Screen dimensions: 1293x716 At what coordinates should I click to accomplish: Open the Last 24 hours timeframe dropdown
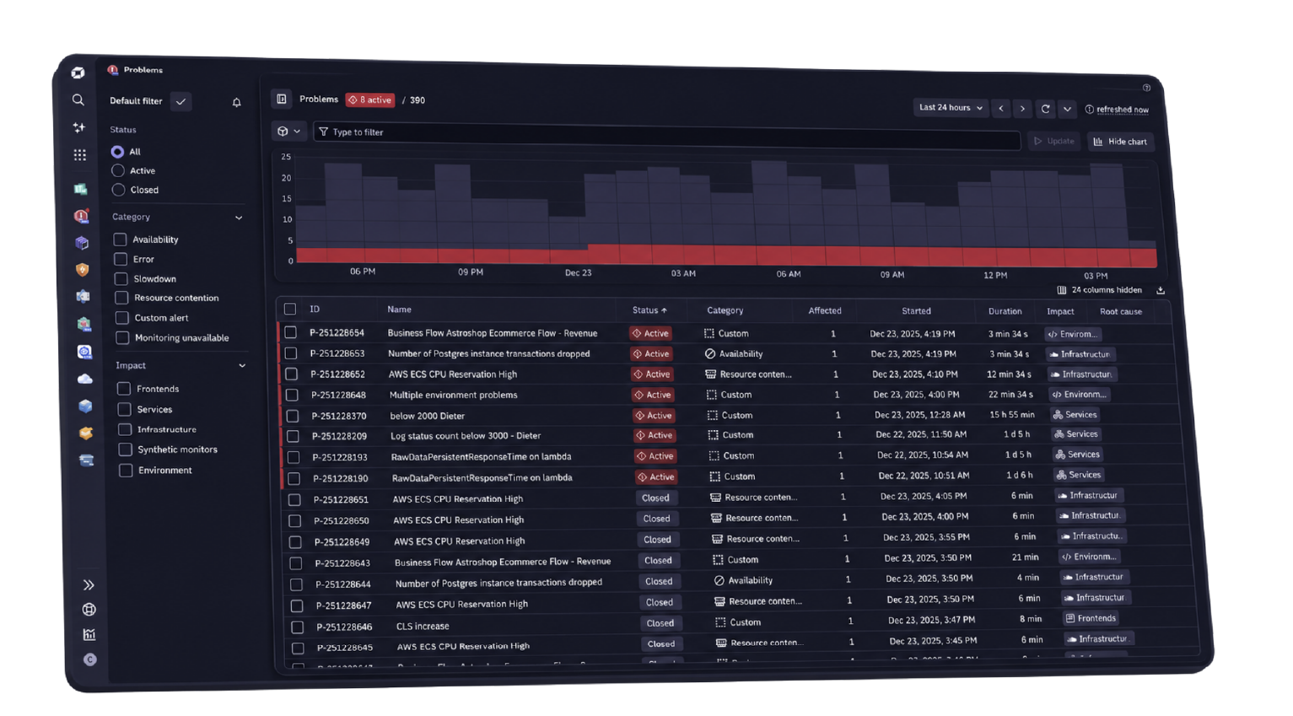pos(951,107)
